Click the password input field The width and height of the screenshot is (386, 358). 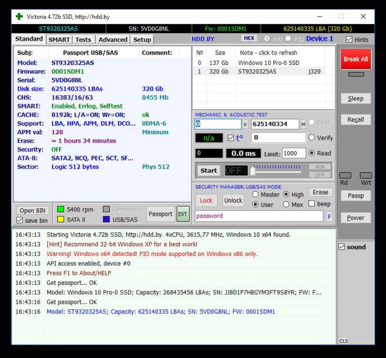[259, 216]
